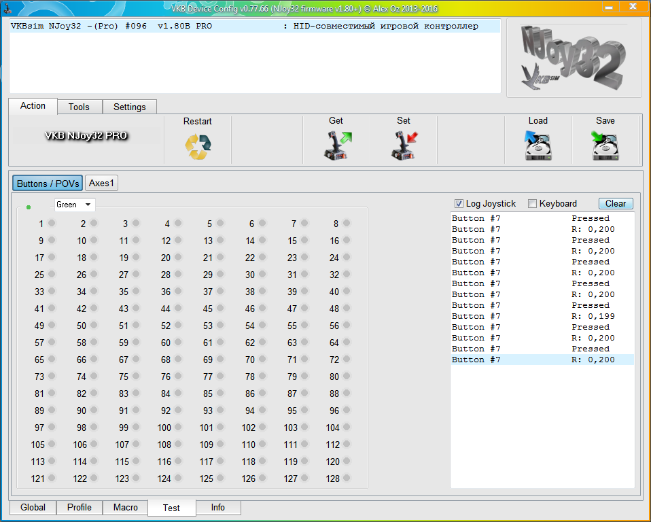The image size is (651, 522).
Task: Open the Green color dropdown
Action: point(75,205)
